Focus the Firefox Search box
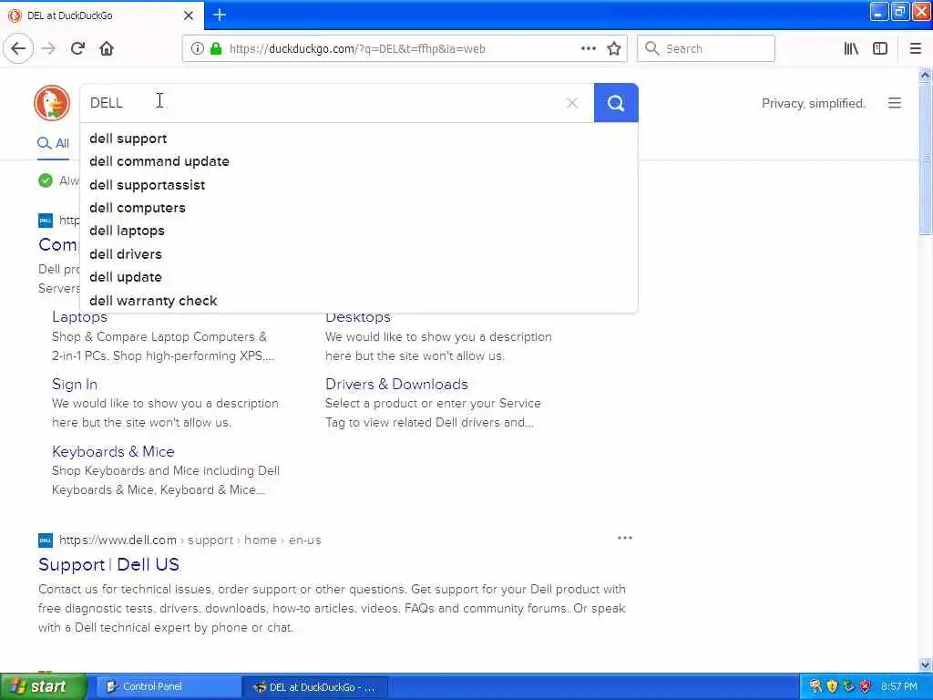This screenshot has width=933, height=700. [706, 48]
